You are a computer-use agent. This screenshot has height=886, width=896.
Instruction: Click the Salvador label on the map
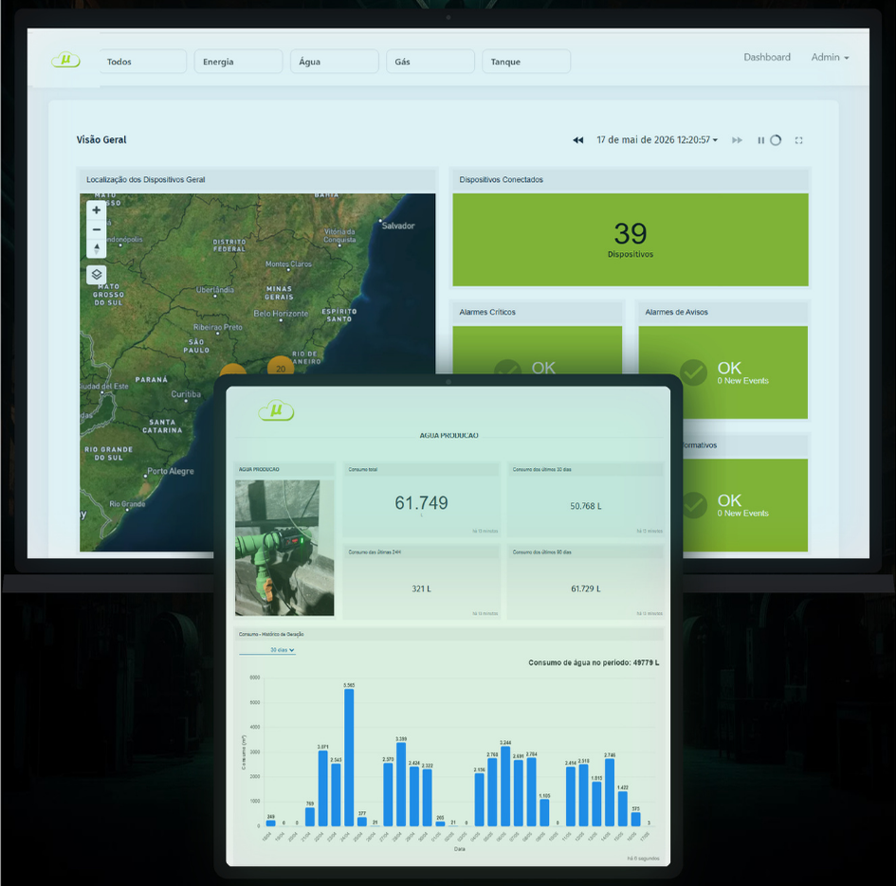click(398, 226)
